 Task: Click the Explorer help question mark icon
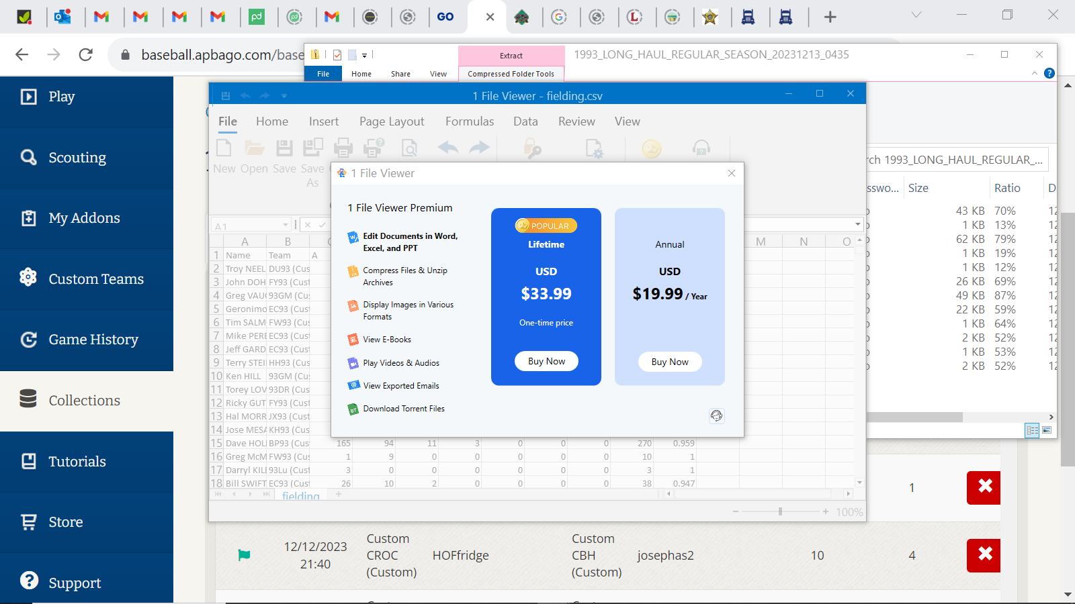tap(1049, 73)
